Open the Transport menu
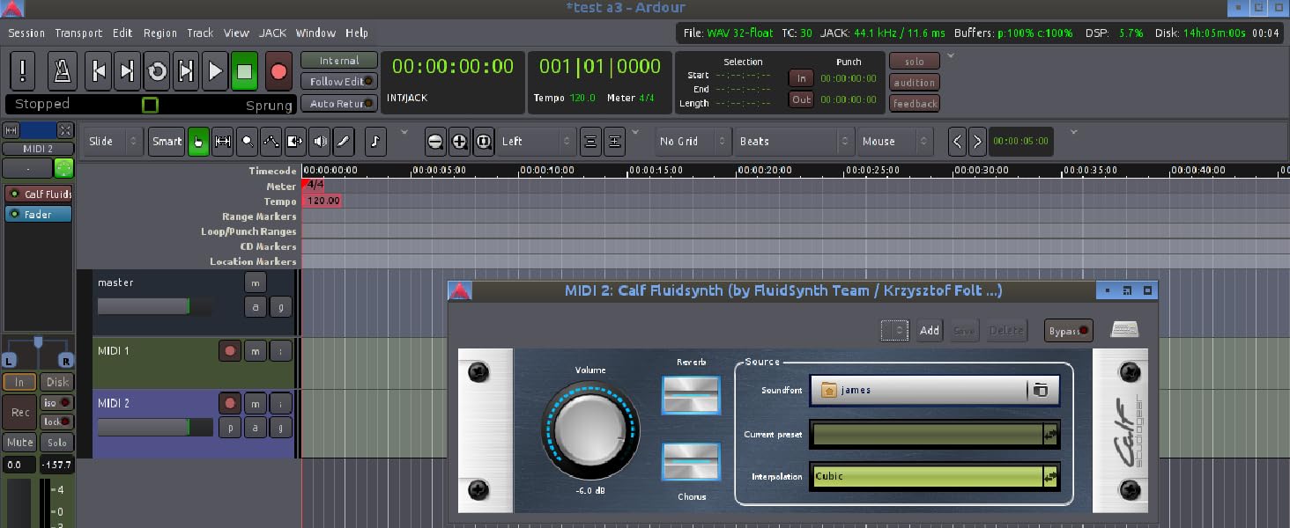The width and height of the screenshot is (1290, 528). [x=78, y=33]
